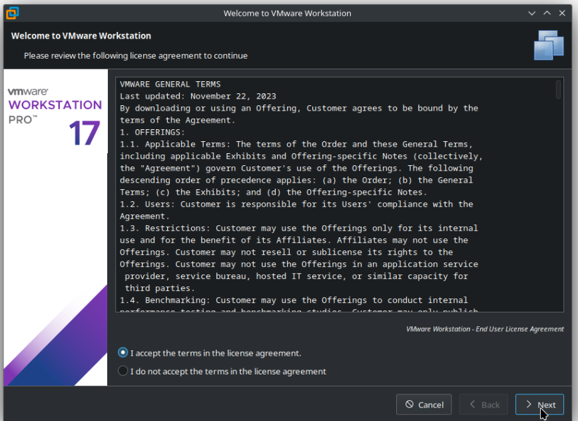This screenshot has height=421, width=578.
Task: Select I accept the terms option
Action: (123, 353)
